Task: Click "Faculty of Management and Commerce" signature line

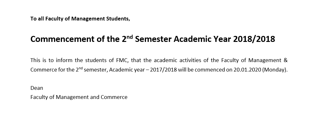Action: coord(79,97)
